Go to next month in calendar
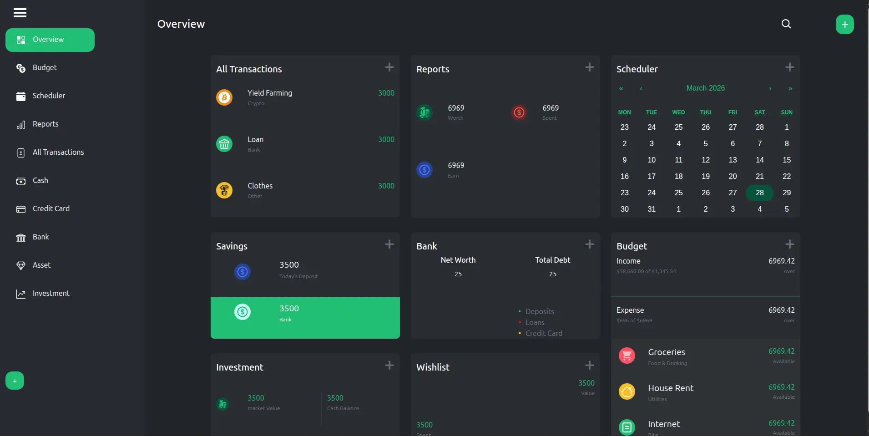 coord(770,88)
